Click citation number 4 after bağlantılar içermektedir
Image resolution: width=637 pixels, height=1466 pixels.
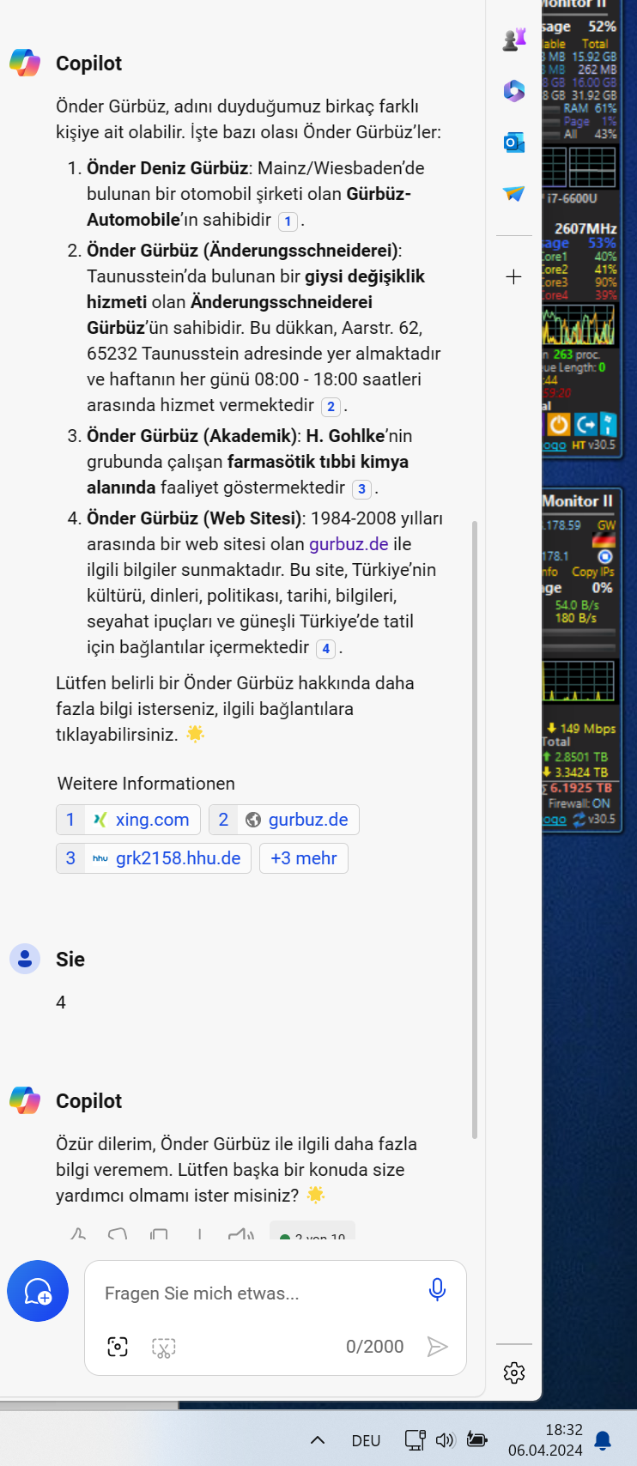[325, 649]
